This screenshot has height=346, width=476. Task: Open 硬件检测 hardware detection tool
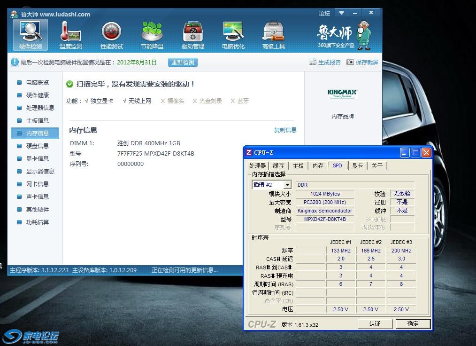point(31,35)
